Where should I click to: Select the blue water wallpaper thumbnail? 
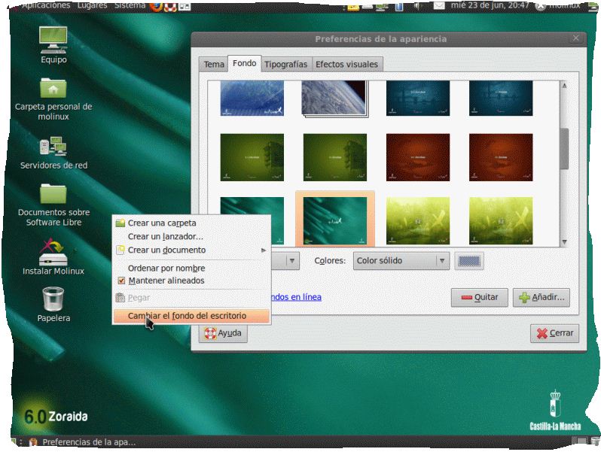click(x=252, y=98)
